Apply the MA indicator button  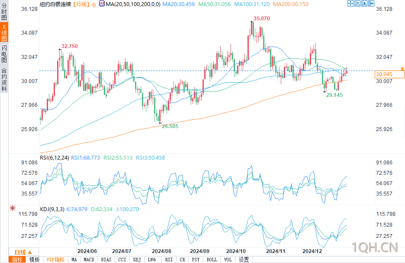tap(74, 260)
